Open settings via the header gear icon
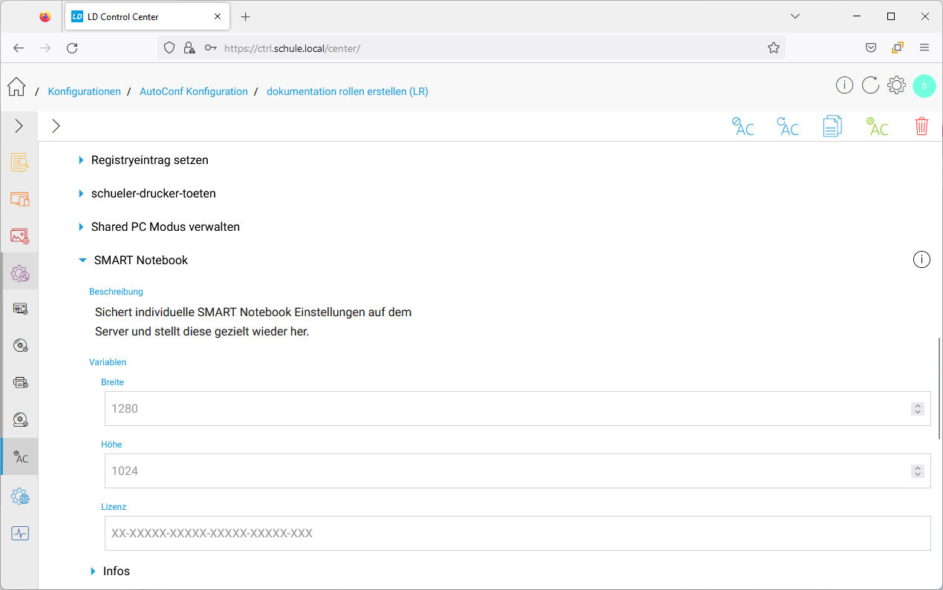 (896, 85)
